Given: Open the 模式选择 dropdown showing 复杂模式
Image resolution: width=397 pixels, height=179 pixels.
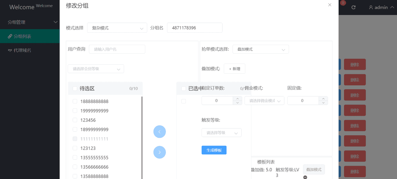Looking at the screenshot, I should pos(117,28).
